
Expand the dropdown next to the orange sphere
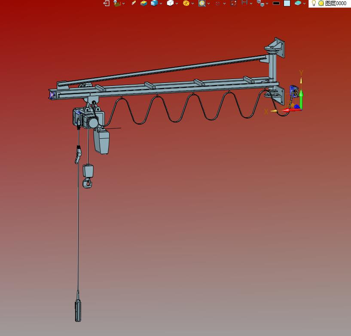(192, 3)
